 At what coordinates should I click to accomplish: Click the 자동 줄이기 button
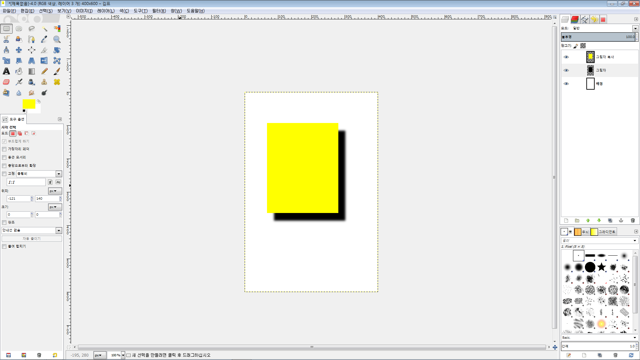tap(32, 239)
